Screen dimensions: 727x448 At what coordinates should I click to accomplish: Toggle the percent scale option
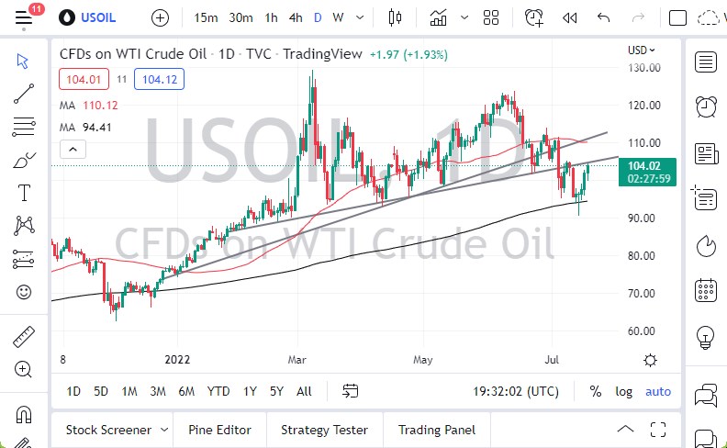[596, 392]
